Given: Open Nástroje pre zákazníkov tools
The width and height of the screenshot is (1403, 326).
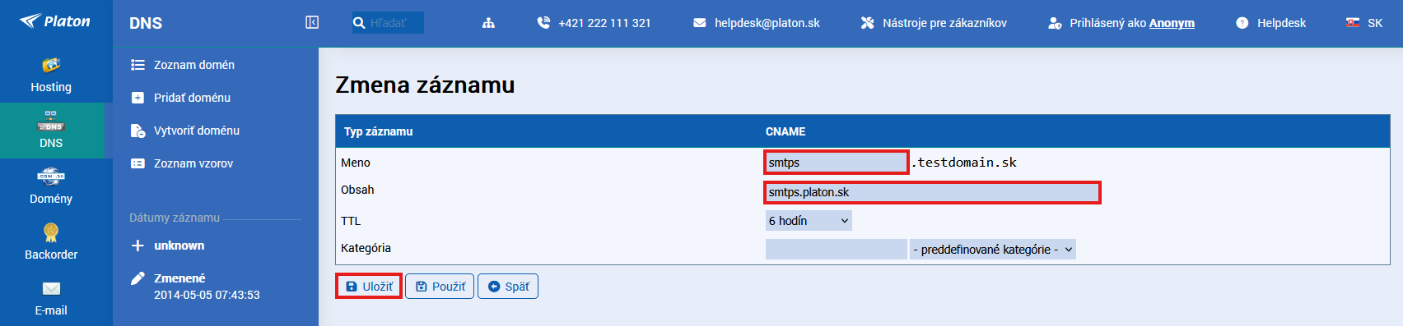Looking at the screenshot, I should pyautogui.click(x=934, y=23).
